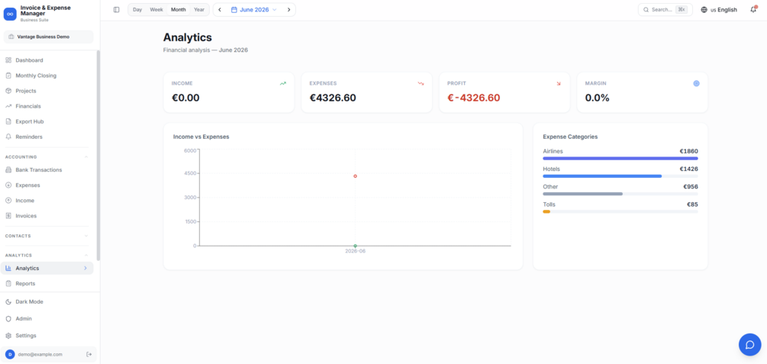767x364 pixels.
Task: Switch to Week view
Action: (156, 10)
